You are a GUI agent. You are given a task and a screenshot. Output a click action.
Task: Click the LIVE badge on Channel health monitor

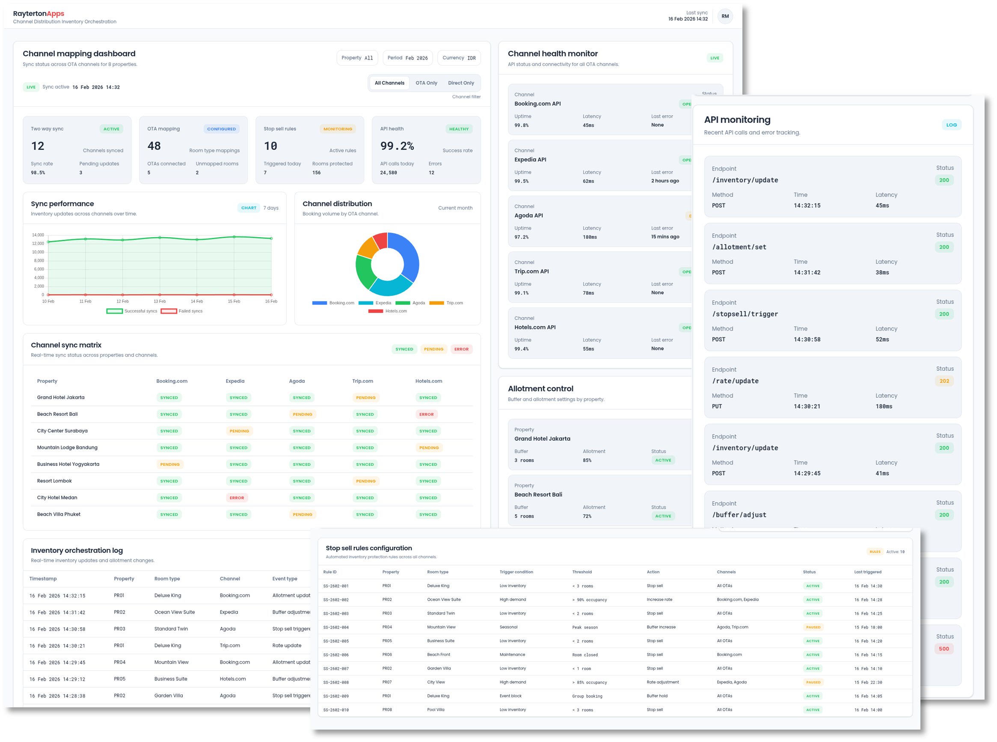click(715, 58)
